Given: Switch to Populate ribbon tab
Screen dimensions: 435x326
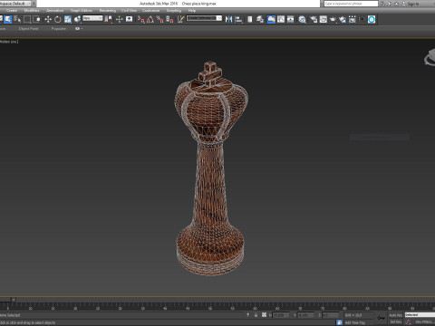Looking at the screenshot, I should (59, 29).
